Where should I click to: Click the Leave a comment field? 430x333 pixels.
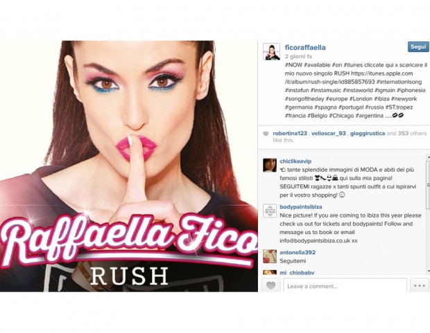click(x=345, y=285)
